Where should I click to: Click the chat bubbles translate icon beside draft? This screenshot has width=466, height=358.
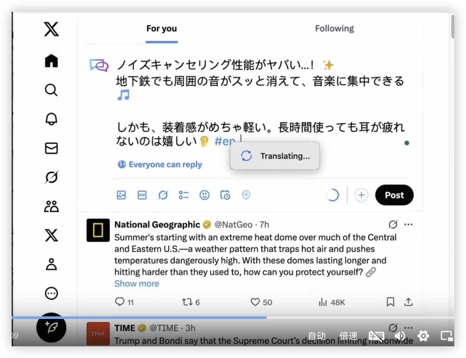[99, 65]
